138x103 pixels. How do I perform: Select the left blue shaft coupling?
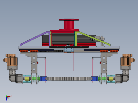[43, 79]
